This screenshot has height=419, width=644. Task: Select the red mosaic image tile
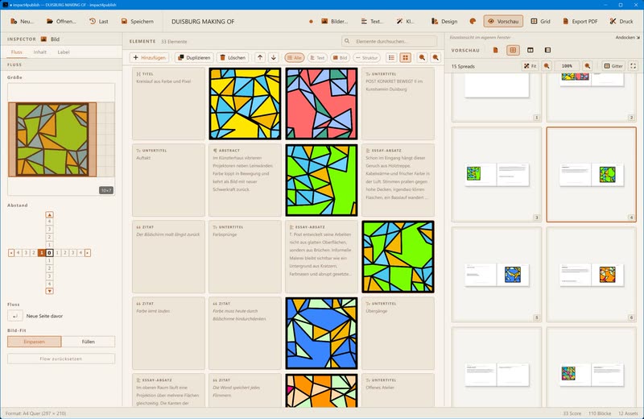click(x=321, y=104)
